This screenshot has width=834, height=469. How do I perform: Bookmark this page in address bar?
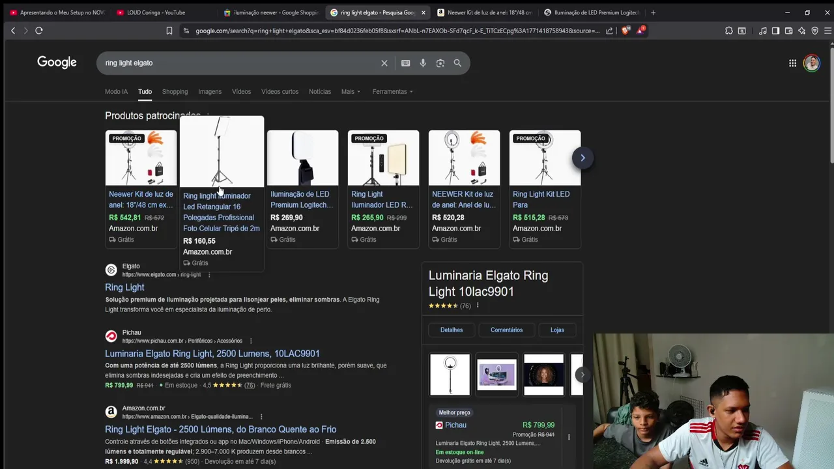pos(169,31)
